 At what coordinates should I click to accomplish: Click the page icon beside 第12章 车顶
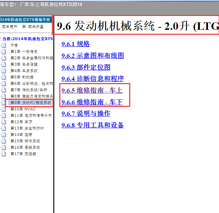coord(4,122)
